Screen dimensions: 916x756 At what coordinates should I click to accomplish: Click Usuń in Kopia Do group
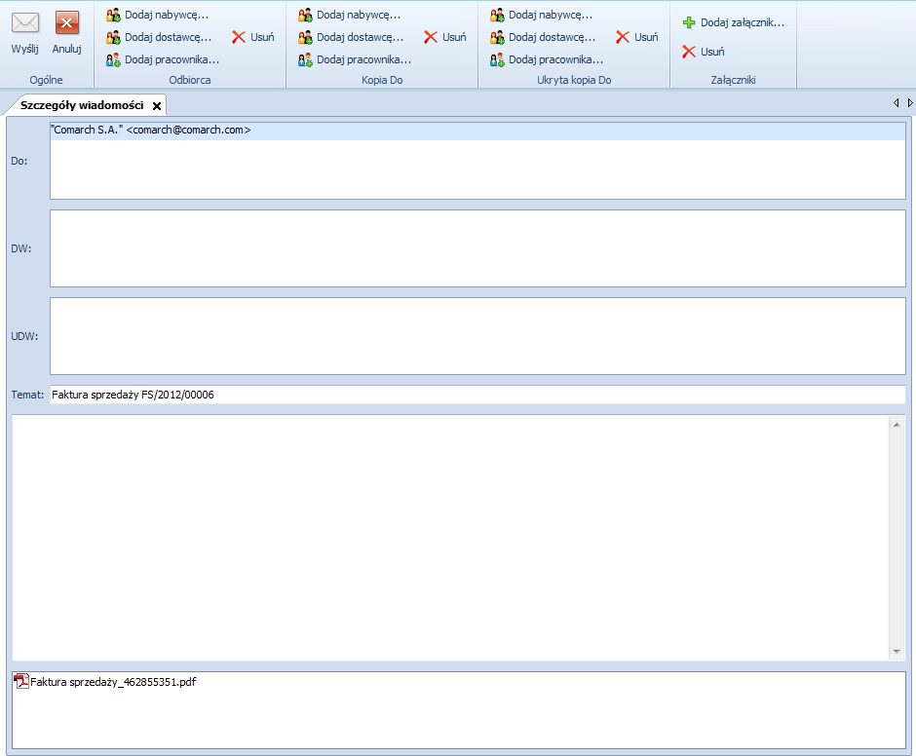pos(445,37)
